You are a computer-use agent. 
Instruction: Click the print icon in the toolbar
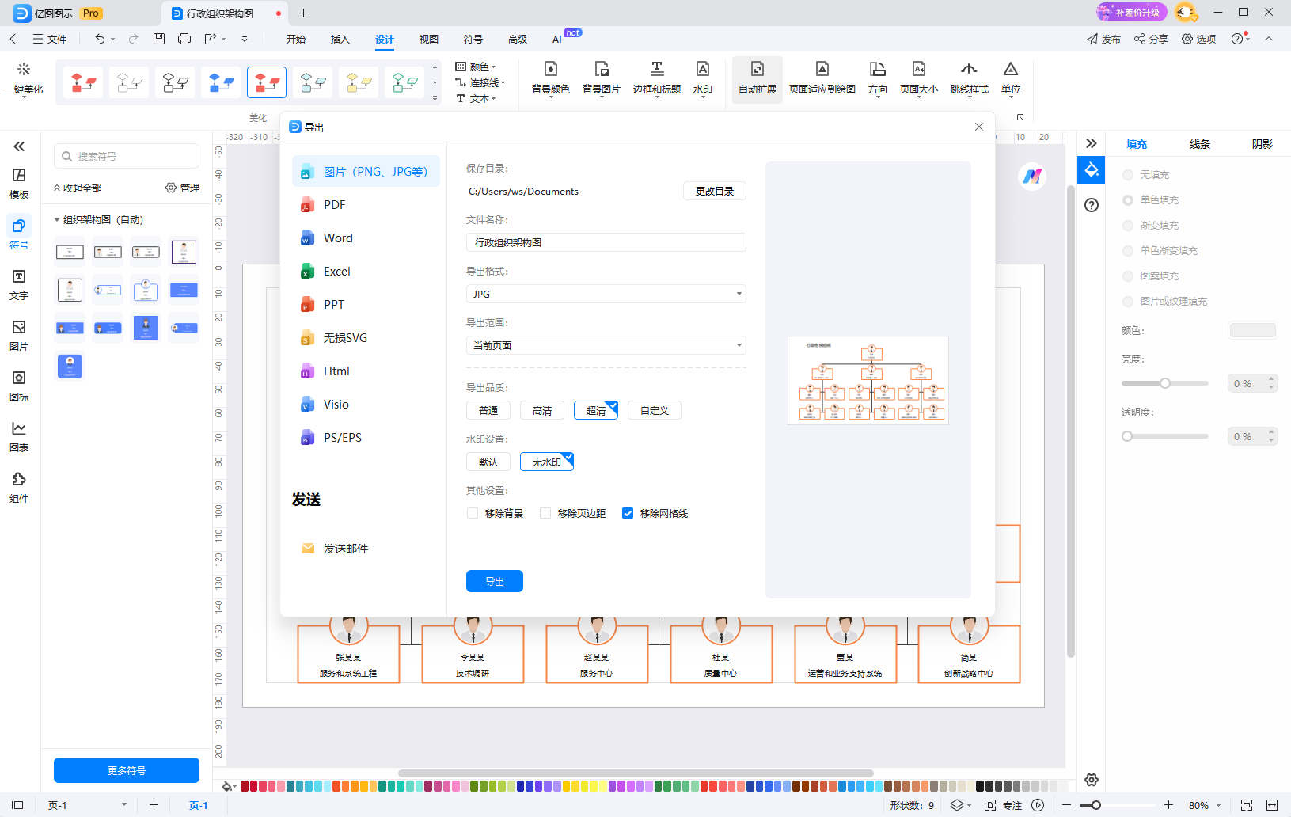click(184, 39)
